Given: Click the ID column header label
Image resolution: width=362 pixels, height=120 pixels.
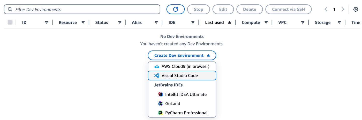Looking at the screenshot, I should pyautogui.click(x=24, y=22).
